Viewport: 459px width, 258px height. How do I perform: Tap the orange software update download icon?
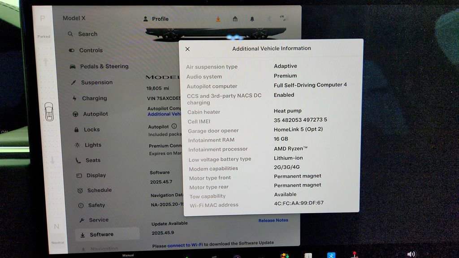218,19
